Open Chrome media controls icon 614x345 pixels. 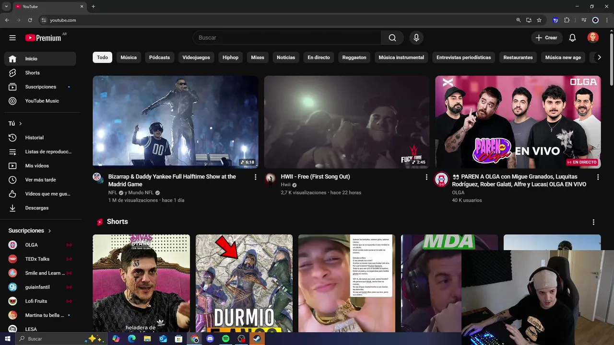click(584, 20)
